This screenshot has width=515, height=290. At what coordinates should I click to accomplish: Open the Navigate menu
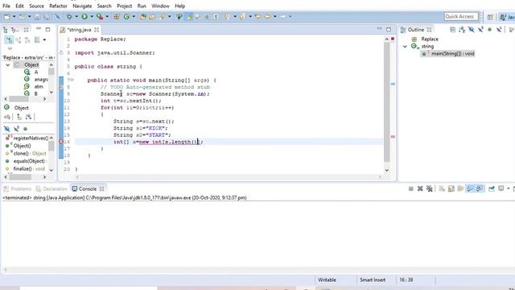point(82,6)
